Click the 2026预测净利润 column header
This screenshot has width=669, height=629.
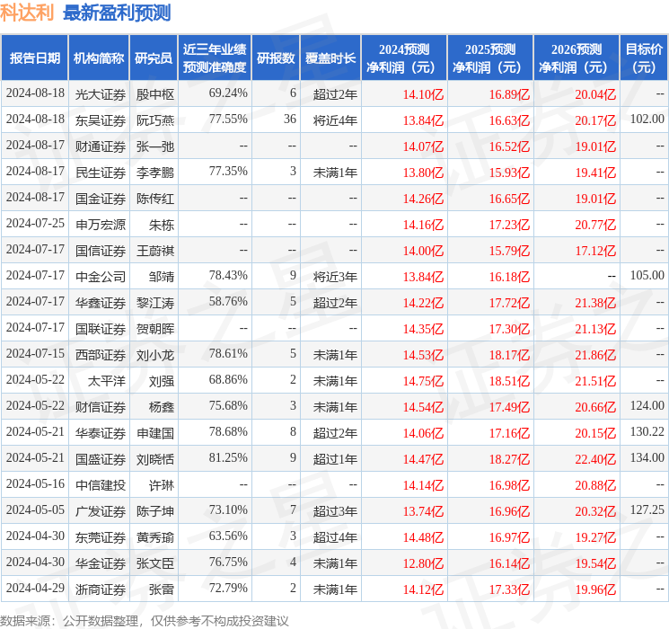(577, 58)
